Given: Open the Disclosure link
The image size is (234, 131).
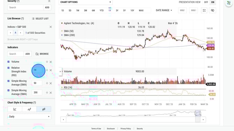Looking at the screenshot, I should (111, 129).
